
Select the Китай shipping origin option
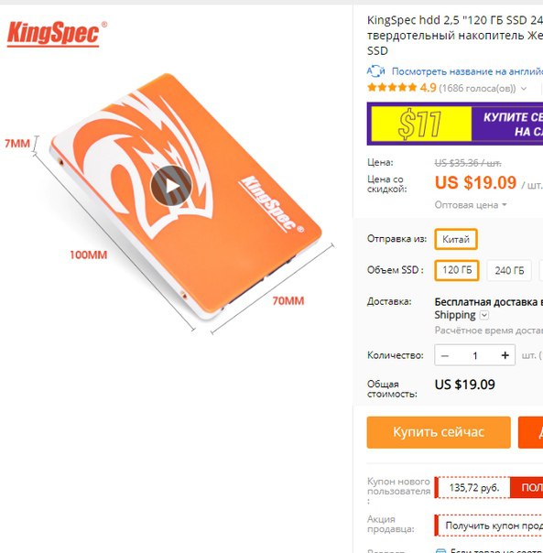point(456,240)
